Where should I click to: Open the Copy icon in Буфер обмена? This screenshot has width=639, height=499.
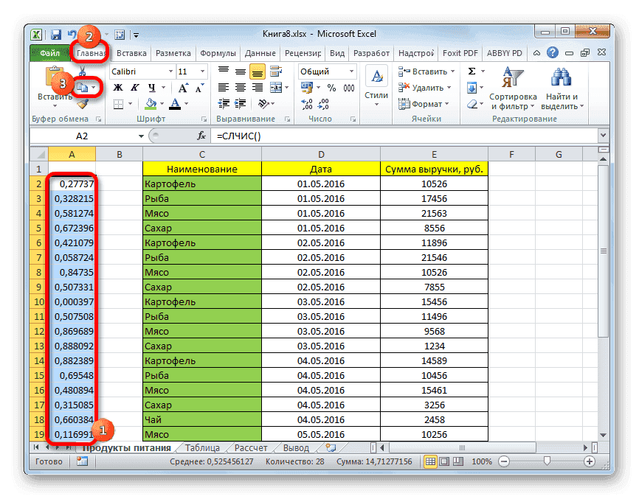coord(83,86)
